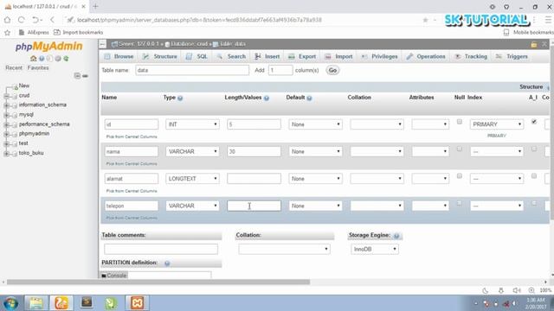Open the Structure tab
Screen dimensions: 554x311
pyautogui.click(x=159, y=56)
